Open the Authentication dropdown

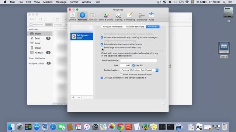point(139,70)
